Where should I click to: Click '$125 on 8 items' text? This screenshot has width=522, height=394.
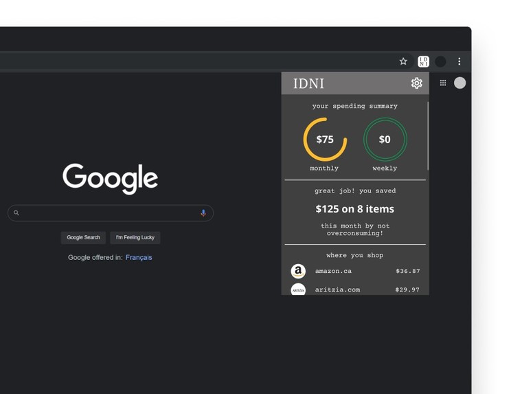355,209
